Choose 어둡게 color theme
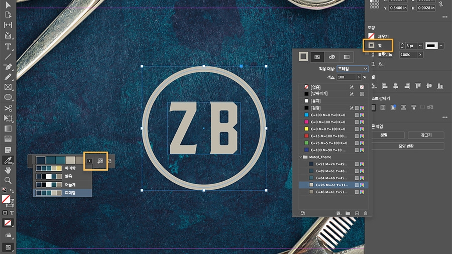The width and height of the screenshot is (452, 254). [x=63, y=184]
